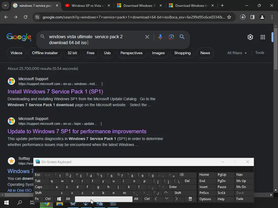Screen dimensions: 278x208
Task: Expand the All filters dropdown
Action: [237, 53]
